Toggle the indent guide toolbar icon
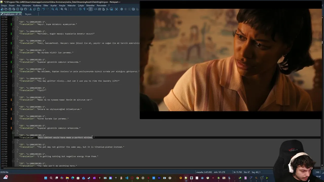This screenshot has height=182, width=324. click(x=90, y=9)
